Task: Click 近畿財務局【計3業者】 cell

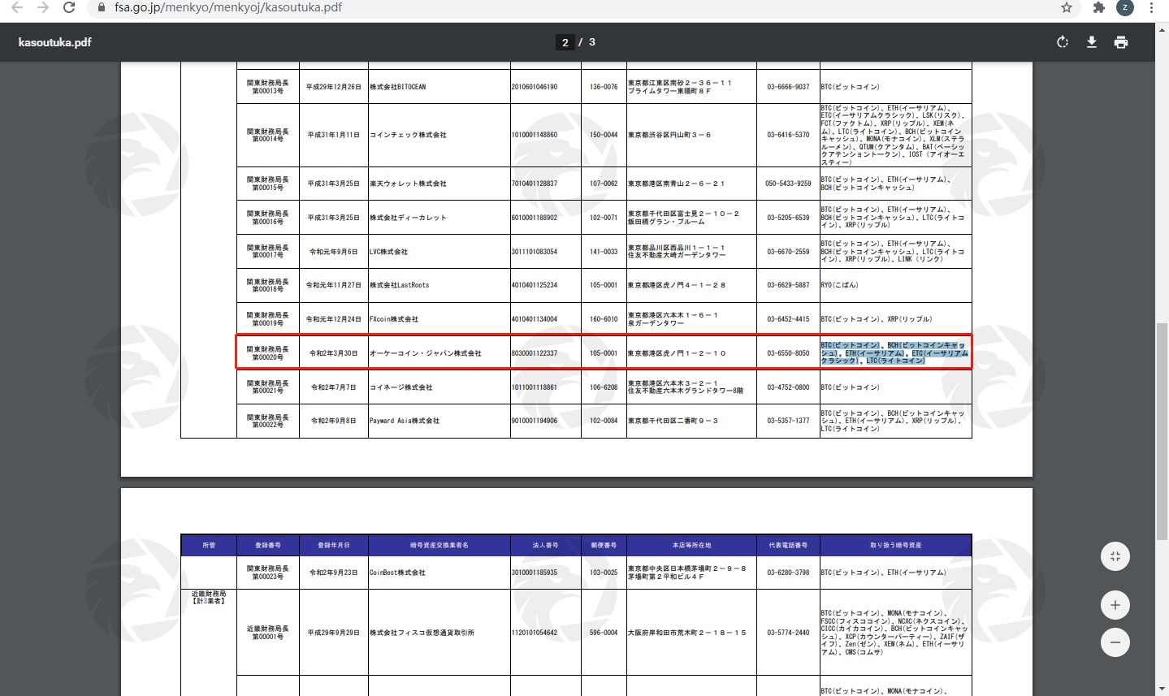Action: (x=209, y=598)
